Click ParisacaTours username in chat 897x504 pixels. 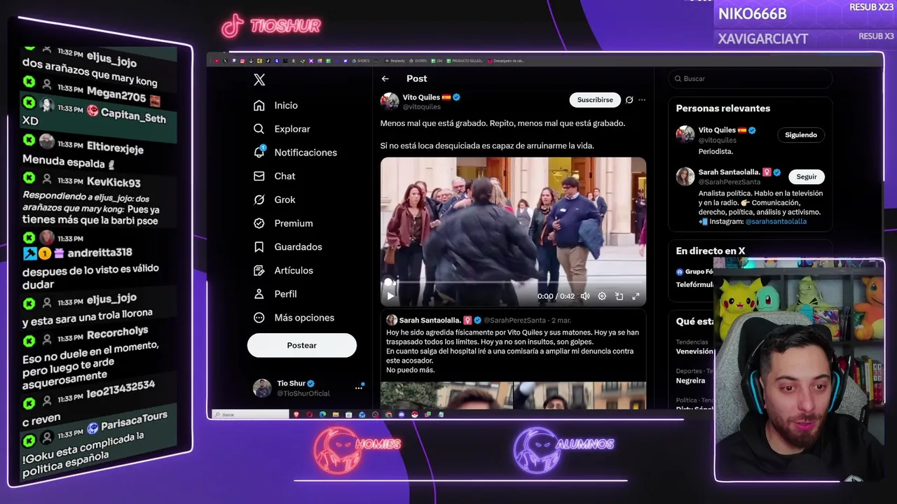pos(135,422)
